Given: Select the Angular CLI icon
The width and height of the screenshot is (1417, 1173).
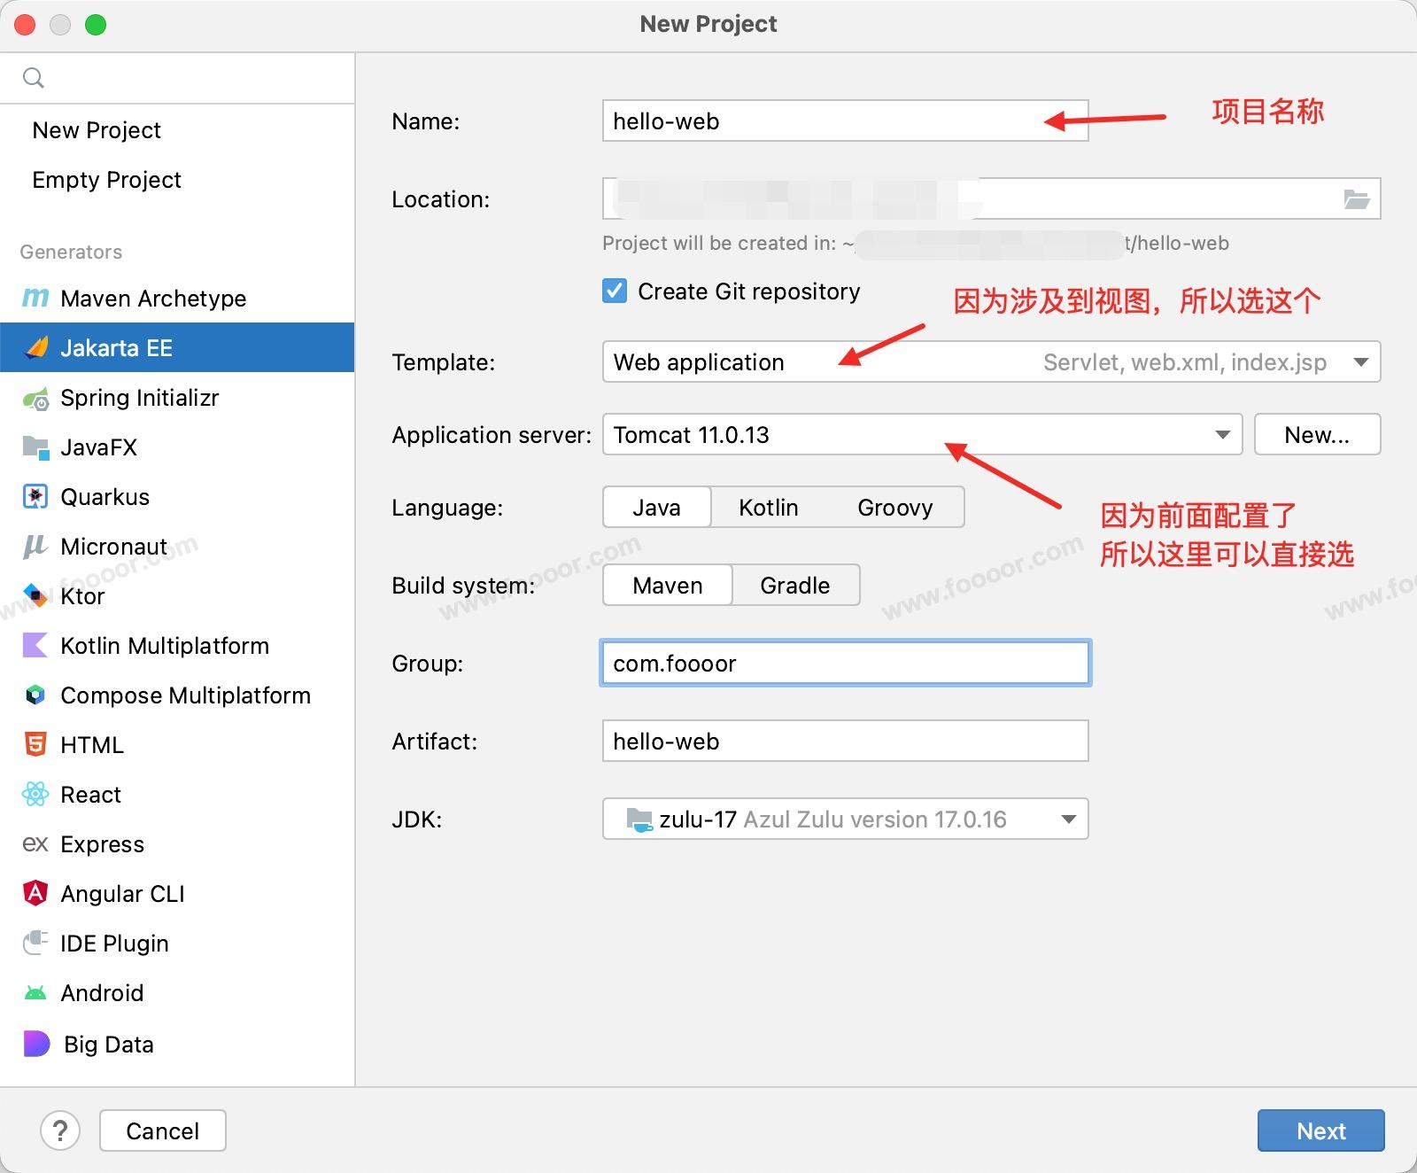Looking at the screenshot, I should (35, 893).
